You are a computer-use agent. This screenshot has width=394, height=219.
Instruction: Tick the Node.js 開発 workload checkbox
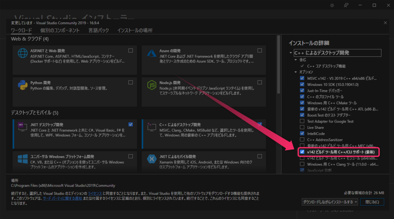click(259, 82)
